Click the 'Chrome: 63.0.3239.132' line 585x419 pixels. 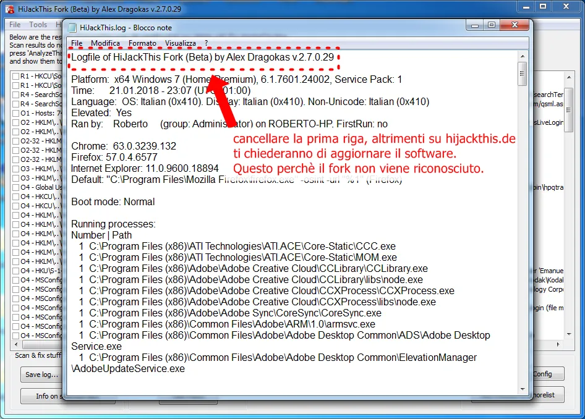click(124, 146)
